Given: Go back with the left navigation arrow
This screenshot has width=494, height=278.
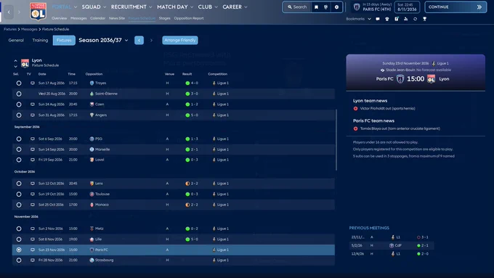Looking at the screenshot, I should point(9,12).
